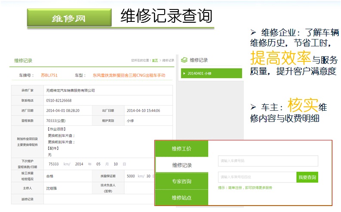
Task: Click the next maintenance mileage 75333 field
Action: click(54, 164)
